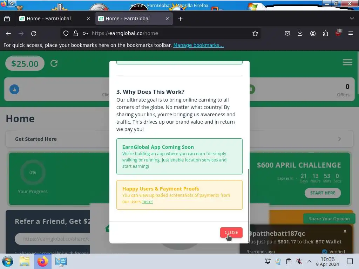Expand the Get Started Here chevron
The width and height of the screenshot is (359, 269).
point(339,139)
